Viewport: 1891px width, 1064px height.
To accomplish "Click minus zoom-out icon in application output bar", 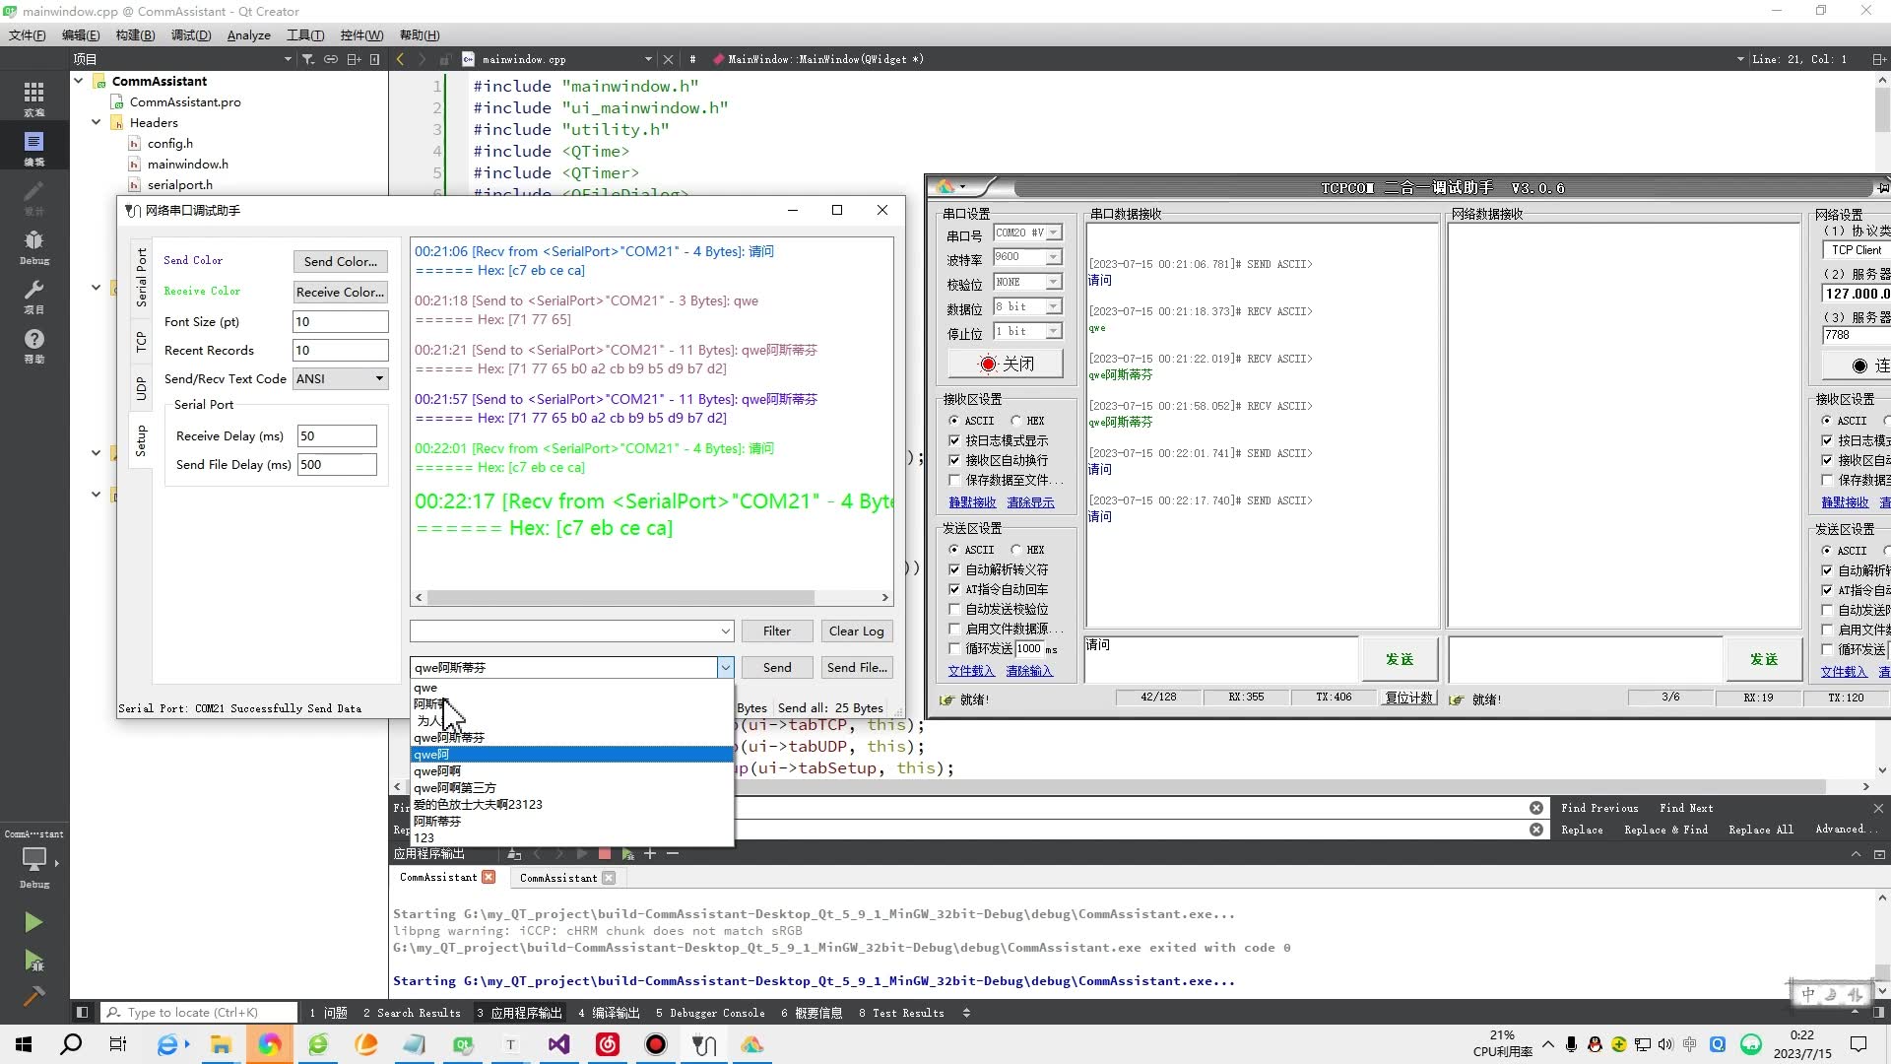I will coord(673,854).
